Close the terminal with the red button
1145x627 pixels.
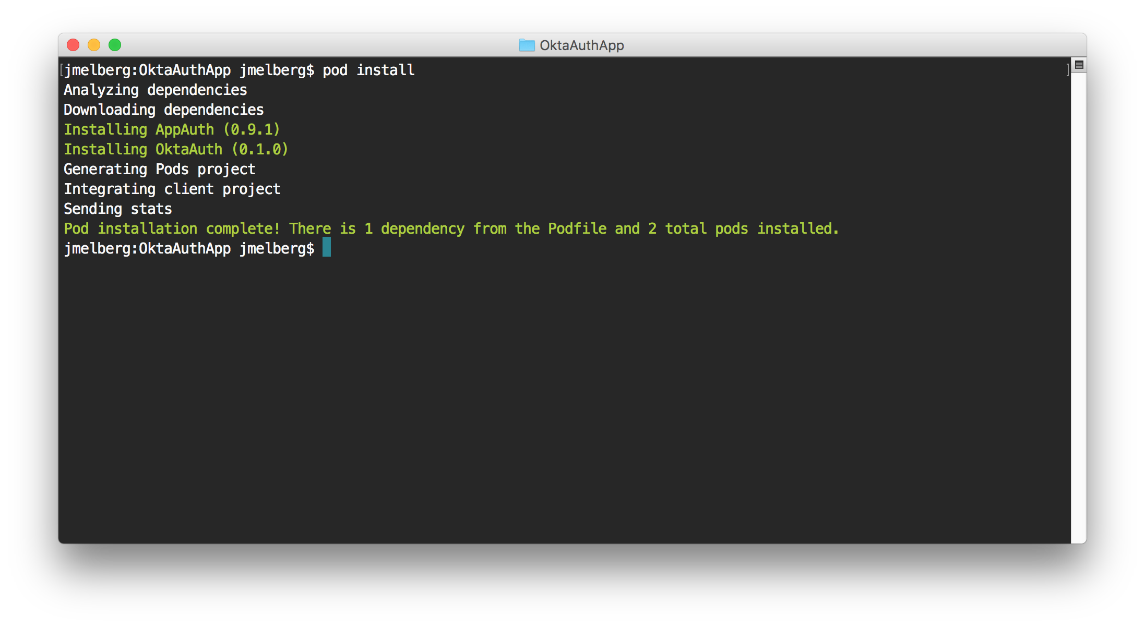click(73, 45)
